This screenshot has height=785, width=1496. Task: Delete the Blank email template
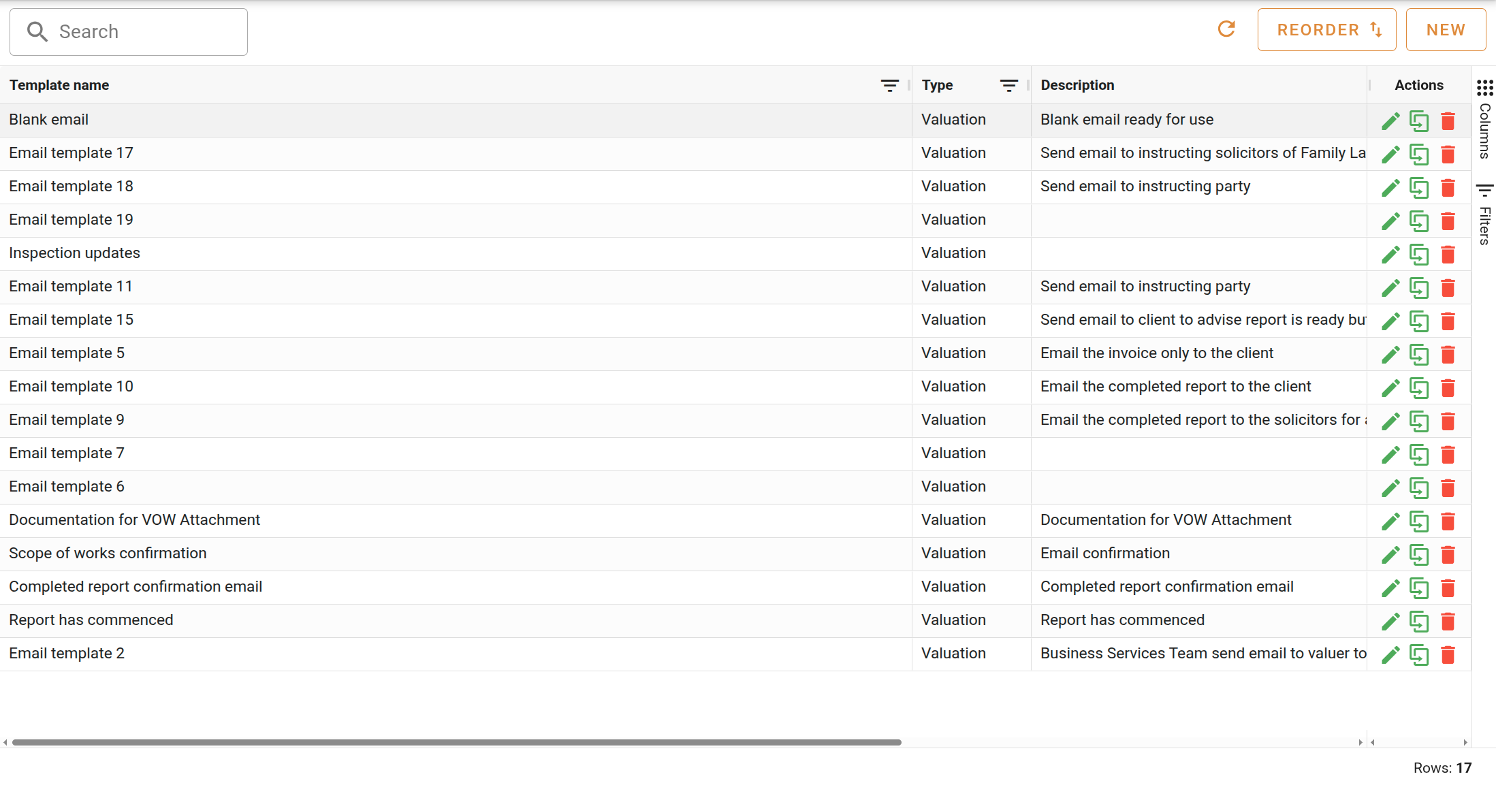click(x=1448, y=121)
